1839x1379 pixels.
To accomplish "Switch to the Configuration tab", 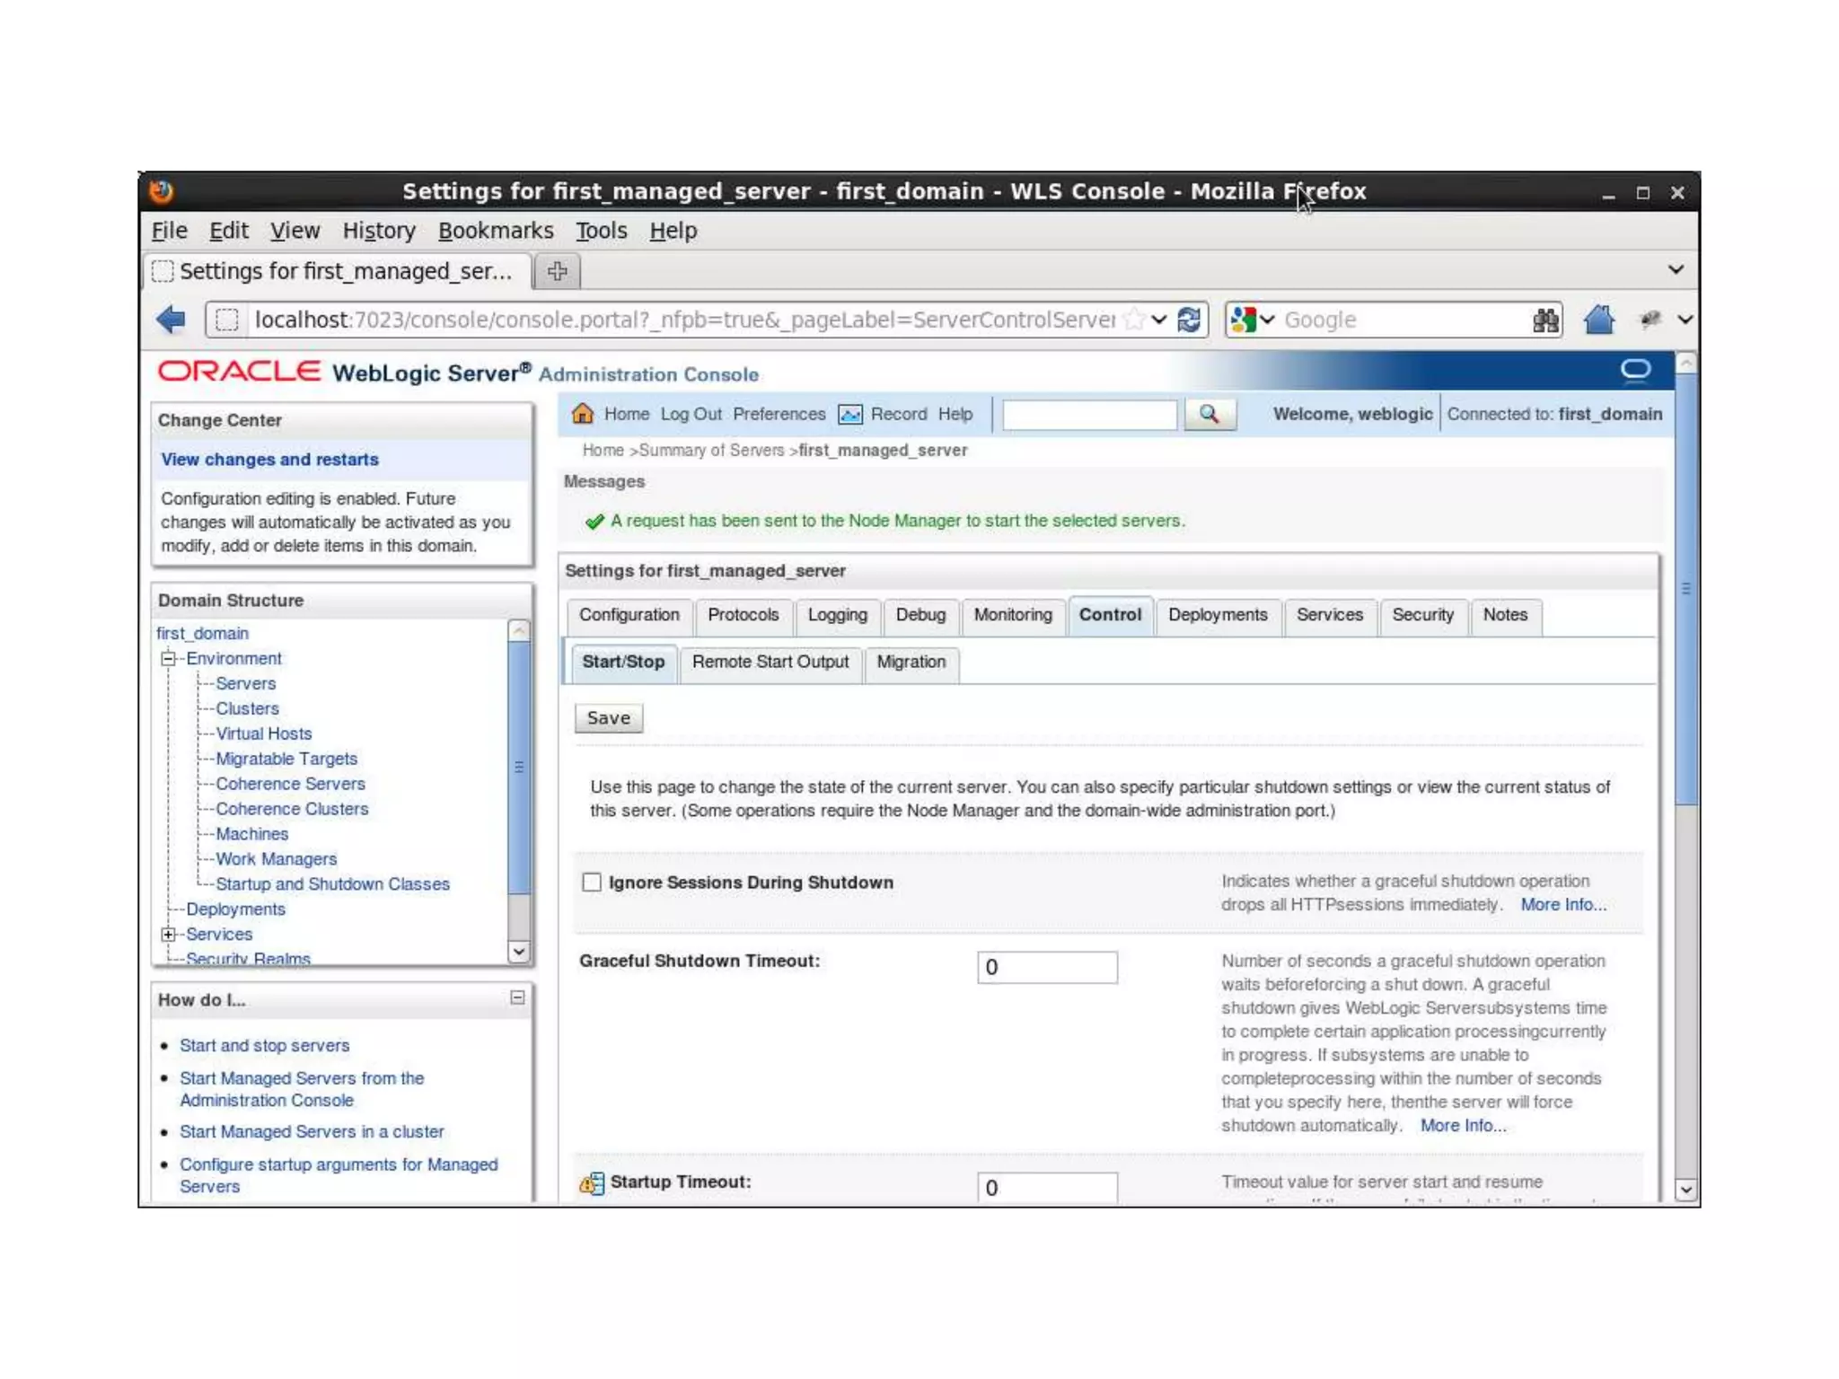I will pyautogui.click(x=629, y=615).
